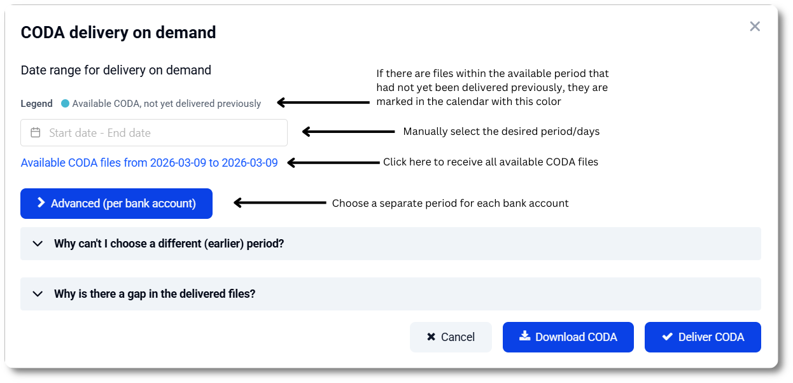Click the disclosure arrow on the delivered-files question
This screenshot has height=383, width=793.
37,294
